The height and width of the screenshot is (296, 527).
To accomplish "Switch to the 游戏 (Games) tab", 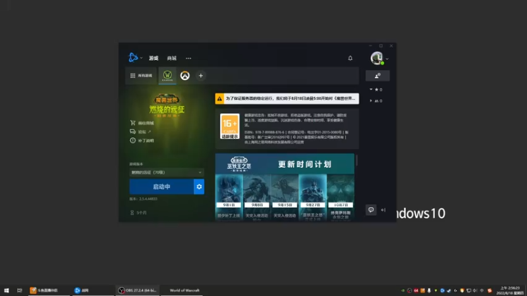I will [x=153, y=58].
